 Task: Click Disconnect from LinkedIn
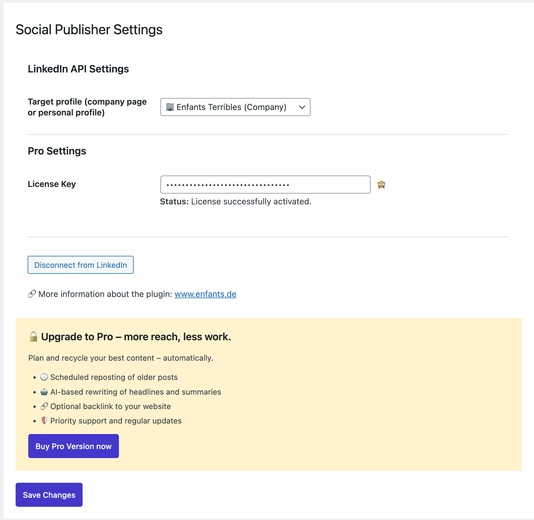pyautogui.click(x=80, y=265)
